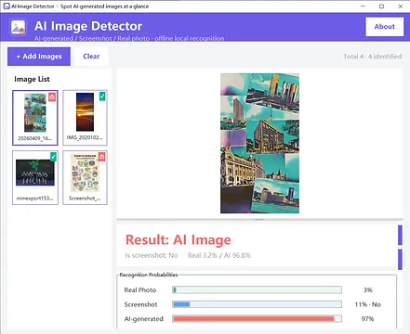Maximize the AI Image Detector window
The height and width of the screenshot is (334, 410).
pyautogui.click(x=381, y=6)
